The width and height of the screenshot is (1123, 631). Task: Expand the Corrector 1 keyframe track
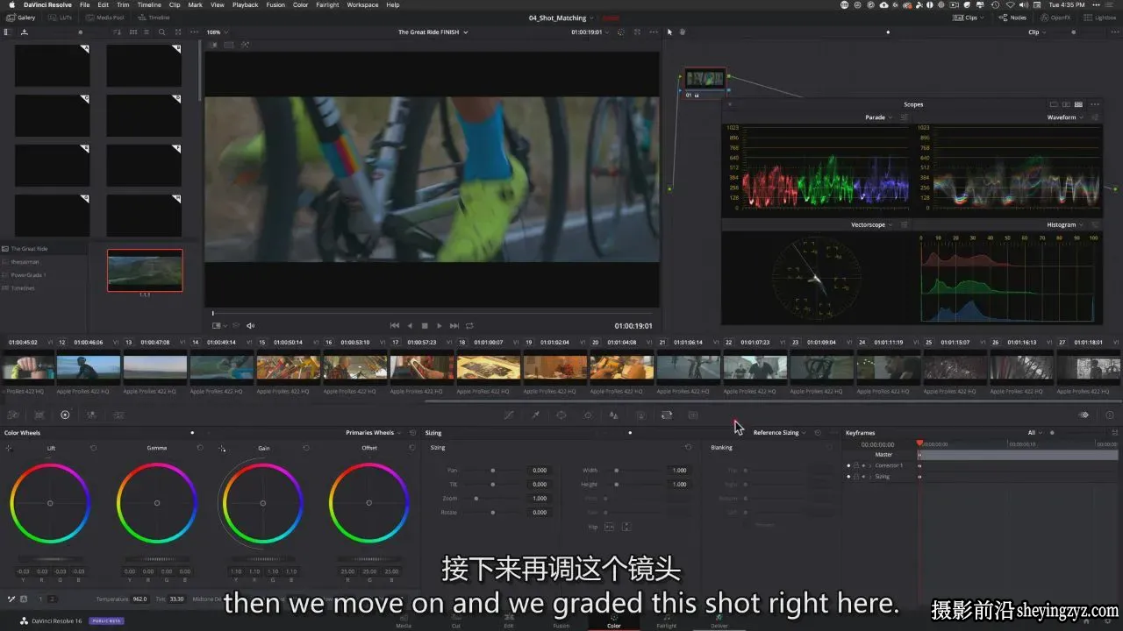point(869,465)
